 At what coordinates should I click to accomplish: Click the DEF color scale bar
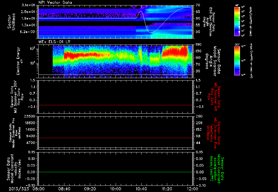tap(237, 61)
